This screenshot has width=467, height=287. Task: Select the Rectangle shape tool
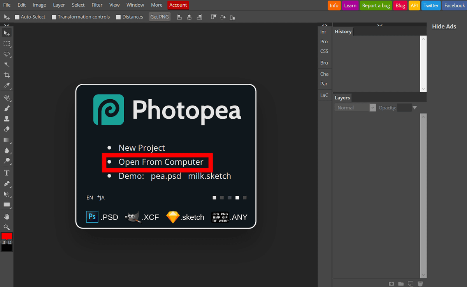point(7,204)
